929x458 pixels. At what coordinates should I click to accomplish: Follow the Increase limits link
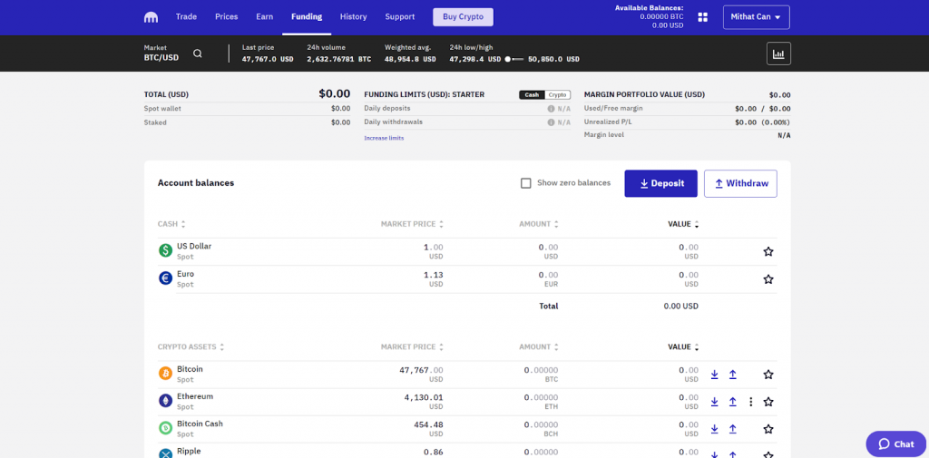[384, 138]
